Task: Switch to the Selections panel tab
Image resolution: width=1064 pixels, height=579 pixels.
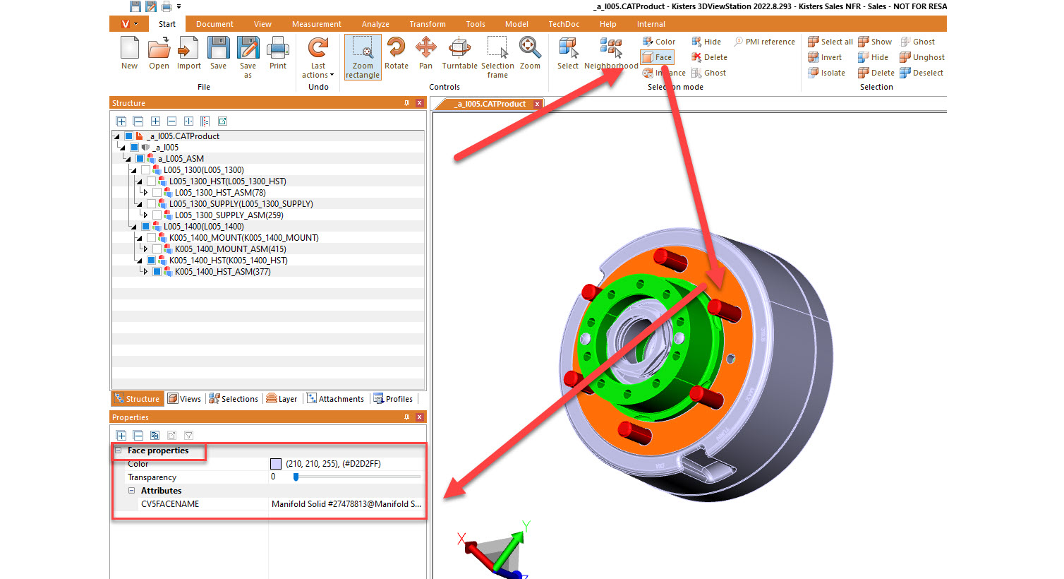Action: [x=234, y=399]
